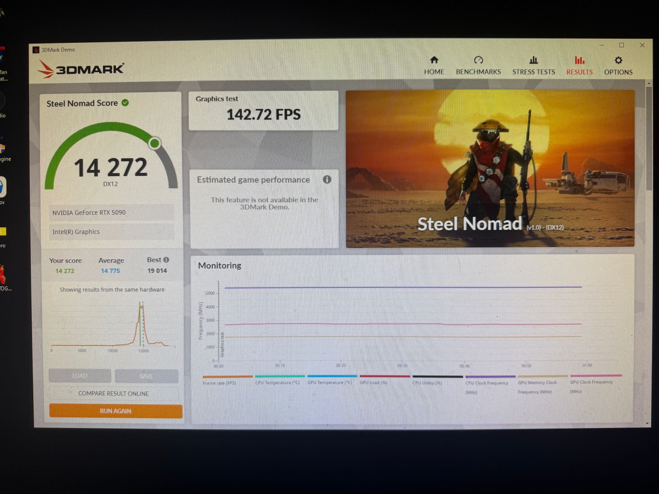This screenshot has height=494, width=659.
Task: Toggle CPU Utility (%) legend entry
Action: tap(437, 380)
